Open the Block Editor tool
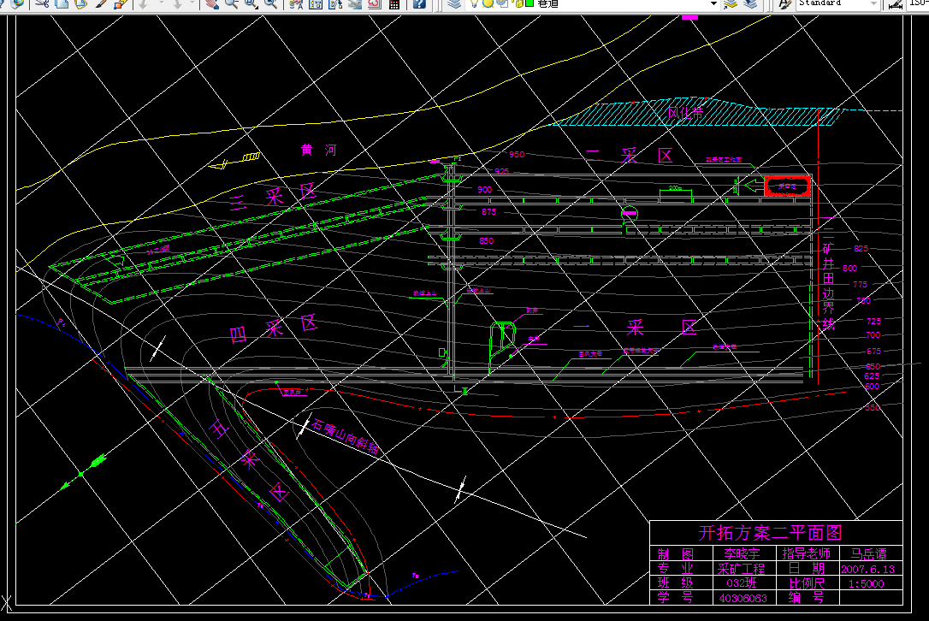 click(x=121, y=3)
